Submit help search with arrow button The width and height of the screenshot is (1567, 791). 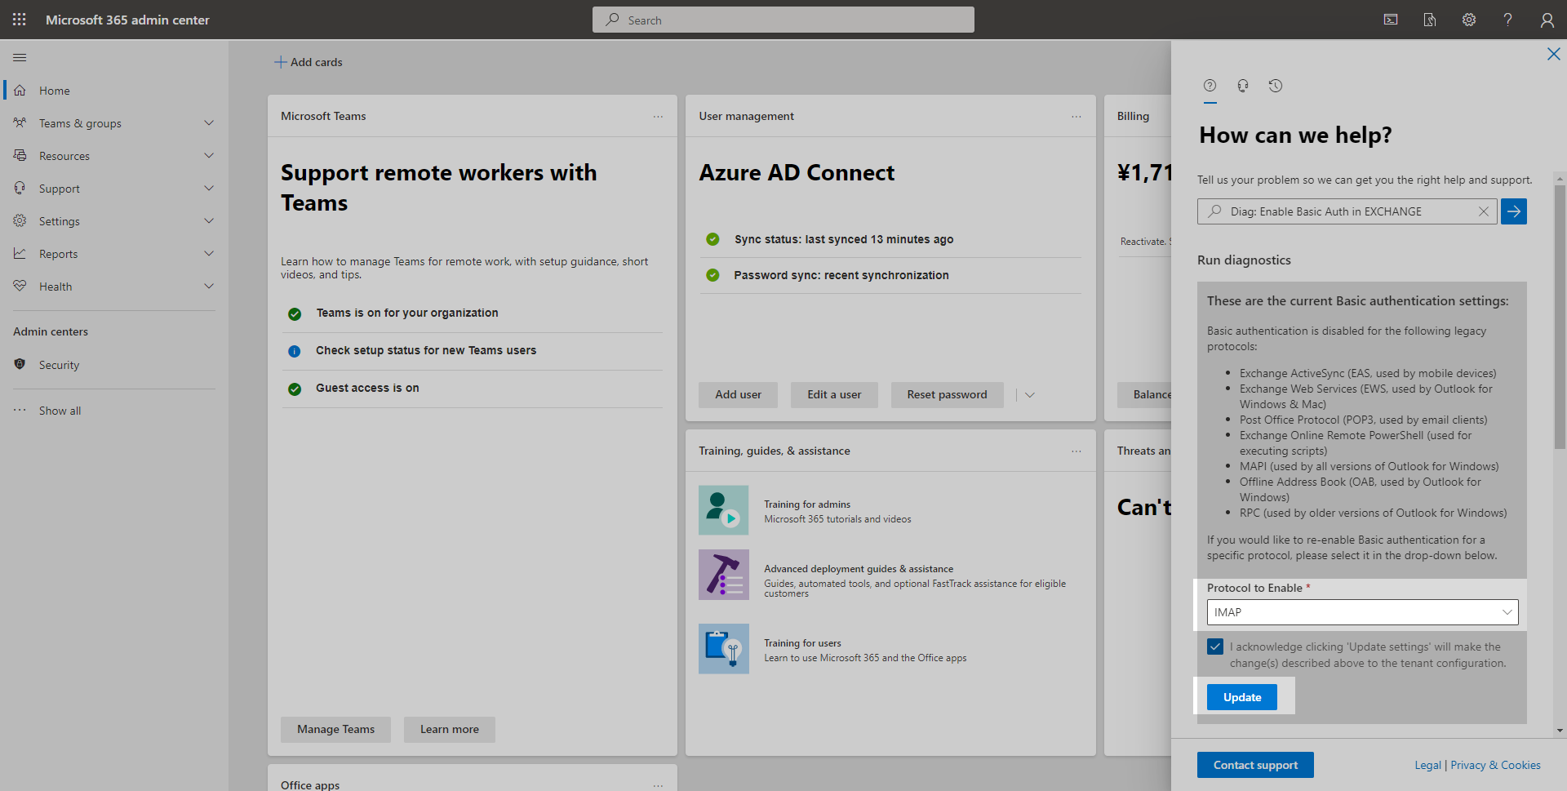pyautogui.click(x=1514, y=211)
